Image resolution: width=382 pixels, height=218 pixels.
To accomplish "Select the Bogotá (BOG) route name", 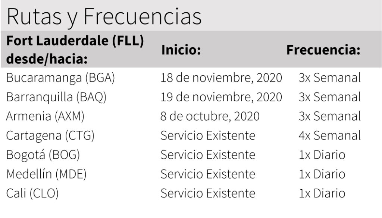I will pos(43,155).
